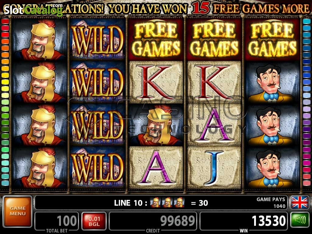The width and height of the screenshot is (312, 234).
Task: Click the top gladiator symbol on reel one
Action: point(40,39)
